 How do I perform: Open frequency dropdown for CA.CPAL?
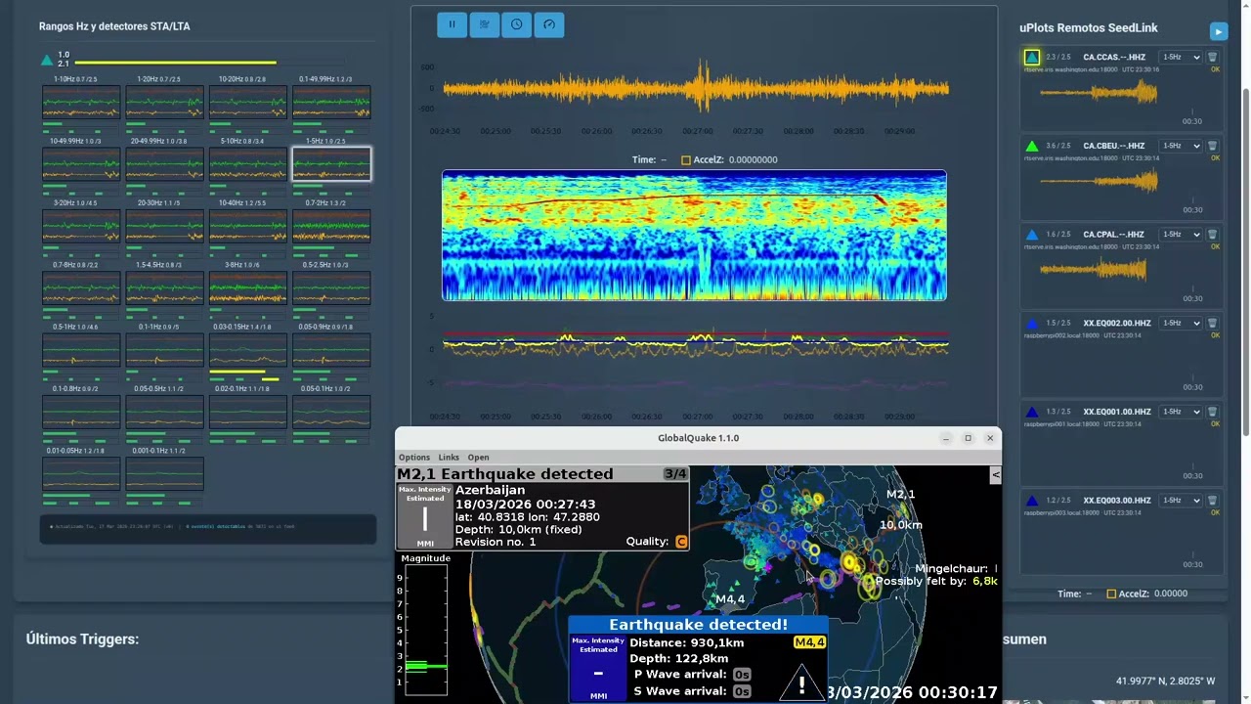pyautogui.click(x=1180, y=235)
